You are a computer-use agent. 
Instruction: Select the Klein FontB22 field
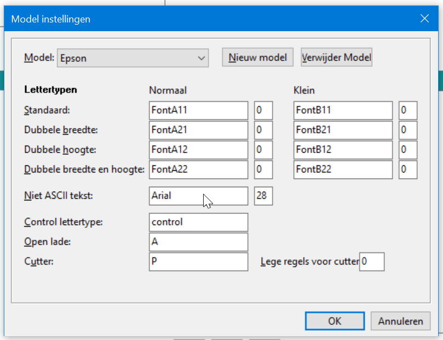(x=343, y=170)
